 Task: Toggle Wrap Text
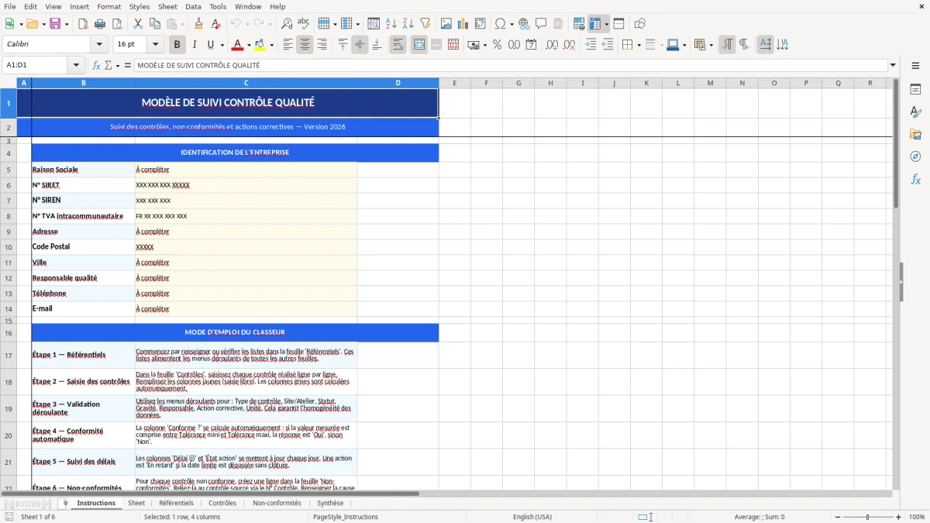point(398,45)
